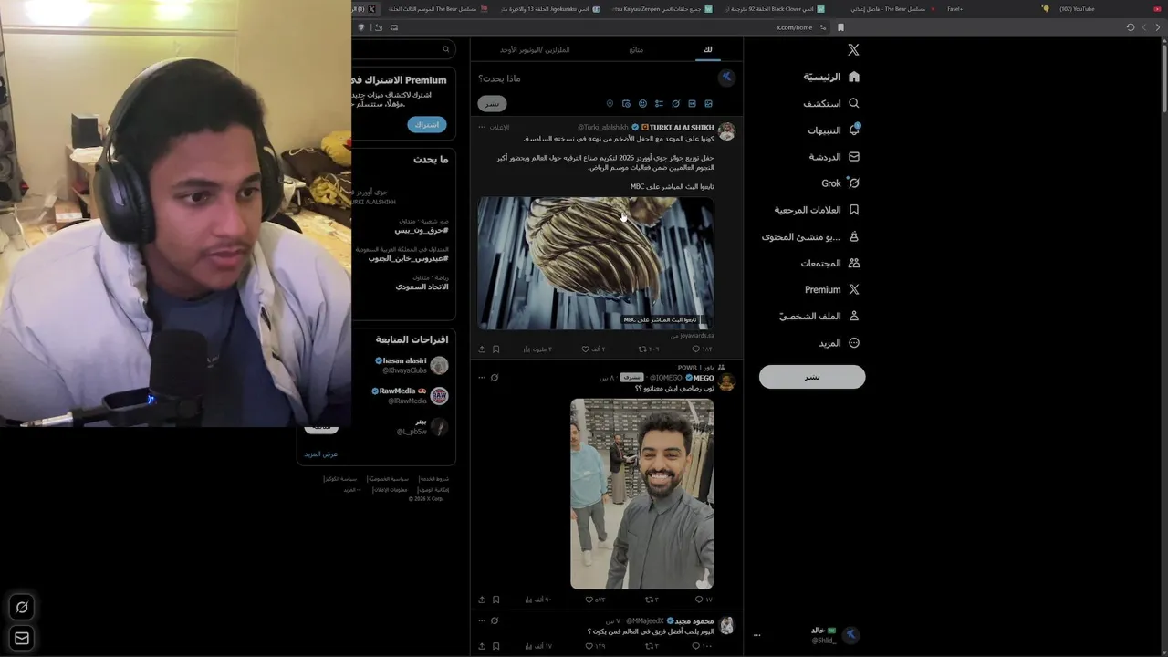
Task: Click small نشر button in composer
Action: point(492,104)
